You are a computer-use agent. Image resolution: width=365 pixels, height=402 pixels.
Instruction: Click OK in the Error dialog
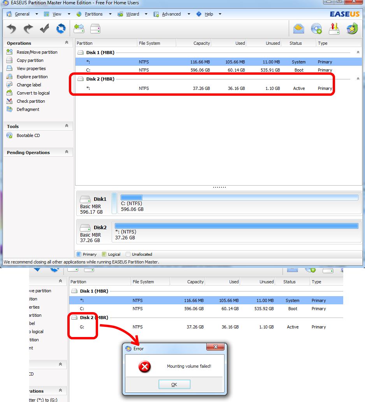174,384
